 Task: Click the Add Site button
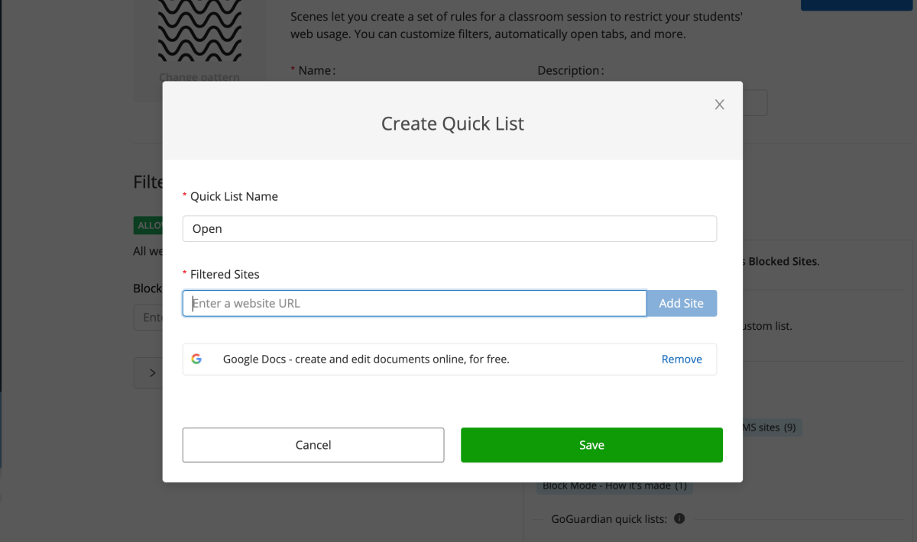[682, 303]
